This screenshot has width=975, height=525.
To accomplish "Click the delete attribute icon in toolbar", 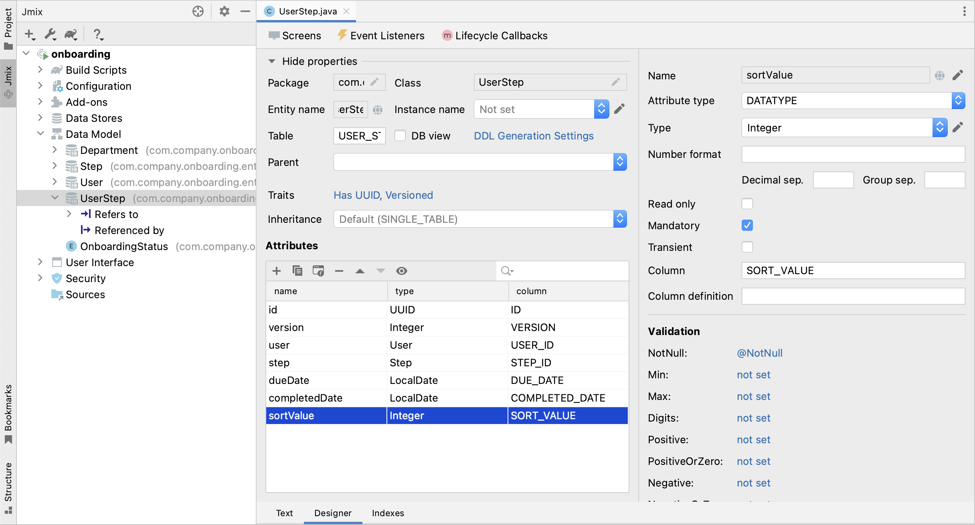I will tap(339, 271).
